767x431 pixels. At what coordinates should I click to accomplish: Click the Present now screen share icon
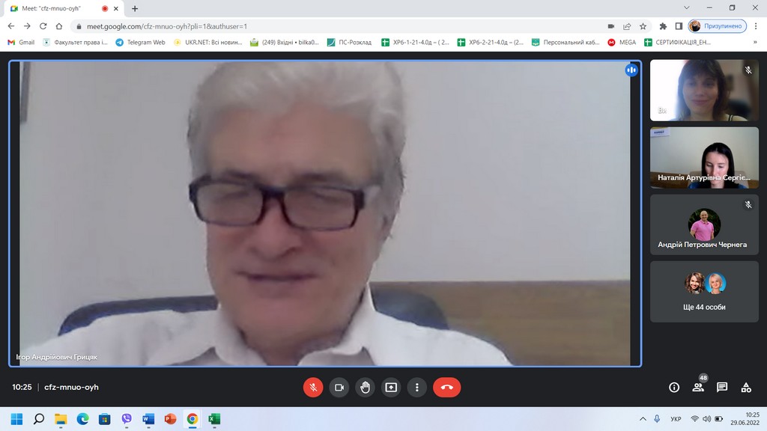pyautogui.click(x=391, y=388)
